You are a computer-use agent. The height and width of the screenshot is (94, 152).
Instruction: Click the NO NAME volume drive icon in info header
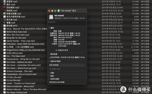coord(51,17)
